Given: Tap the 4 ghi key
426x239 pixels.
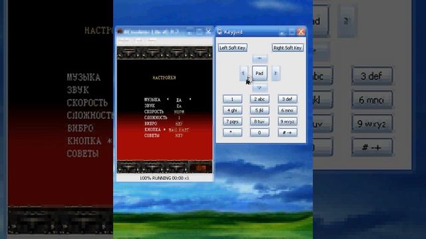Looking at the screenshot, I should pyautogui.click(x=232, y=110).
